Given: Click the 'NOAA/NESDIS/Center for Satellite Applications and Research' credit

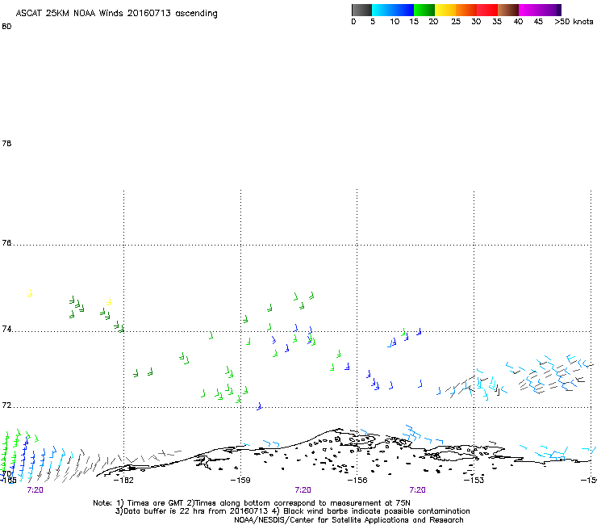Looking at the screenshot, I should pyautogui.click(x=349, y=520).
